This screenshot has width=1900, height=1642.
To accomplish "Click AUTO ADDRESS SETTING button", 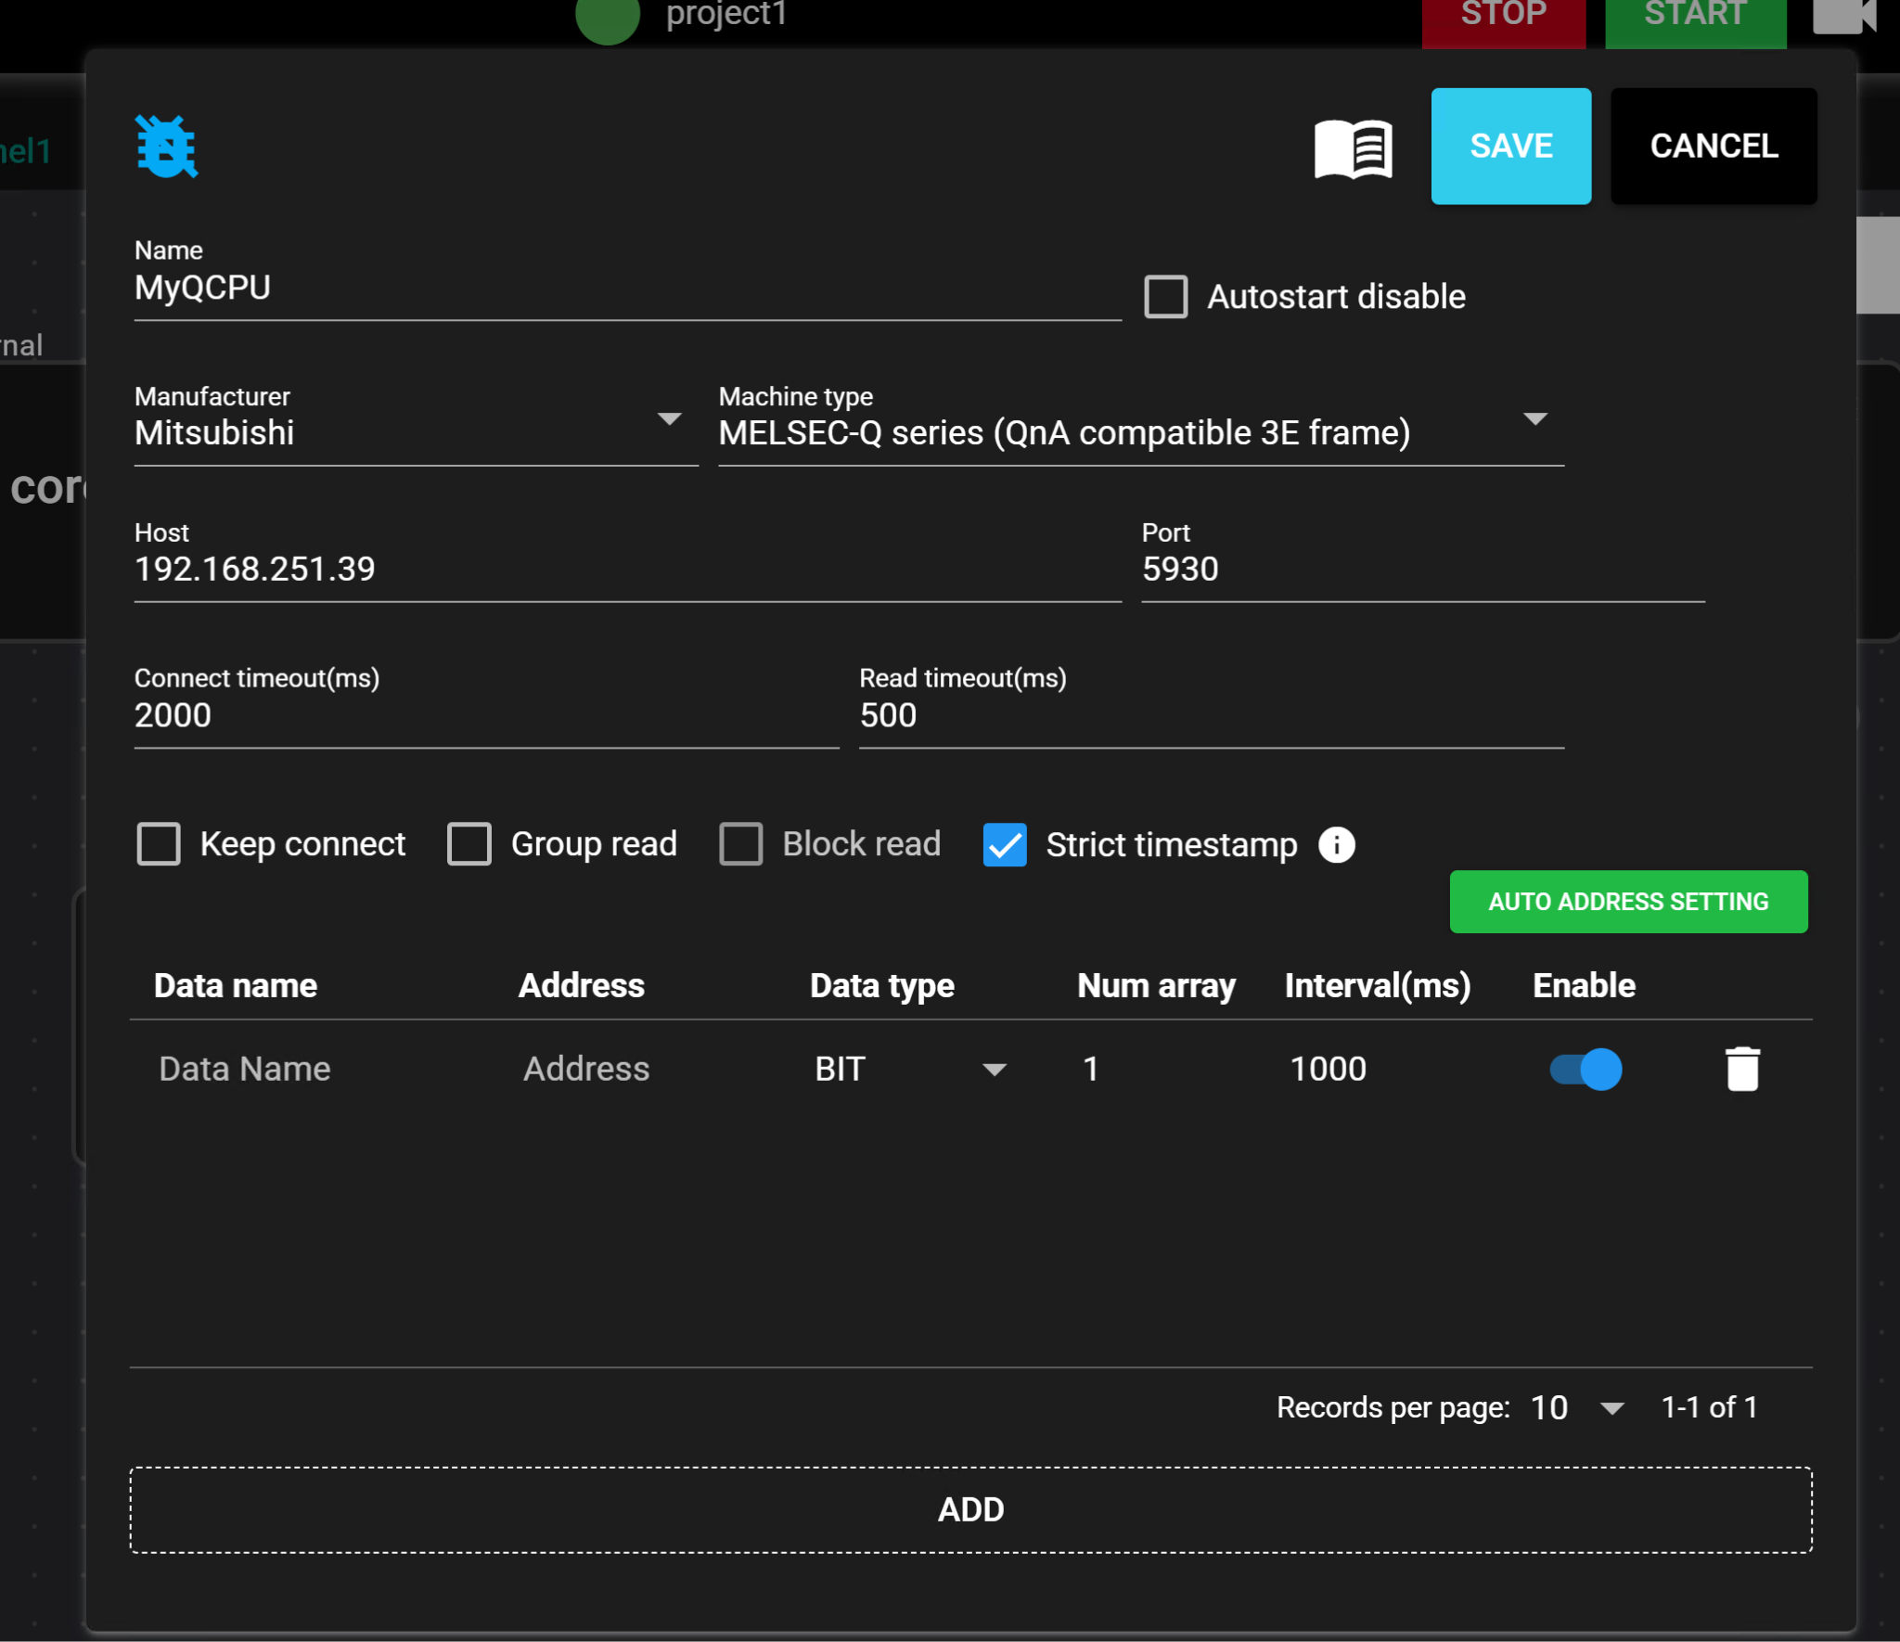I will 1627,902.
